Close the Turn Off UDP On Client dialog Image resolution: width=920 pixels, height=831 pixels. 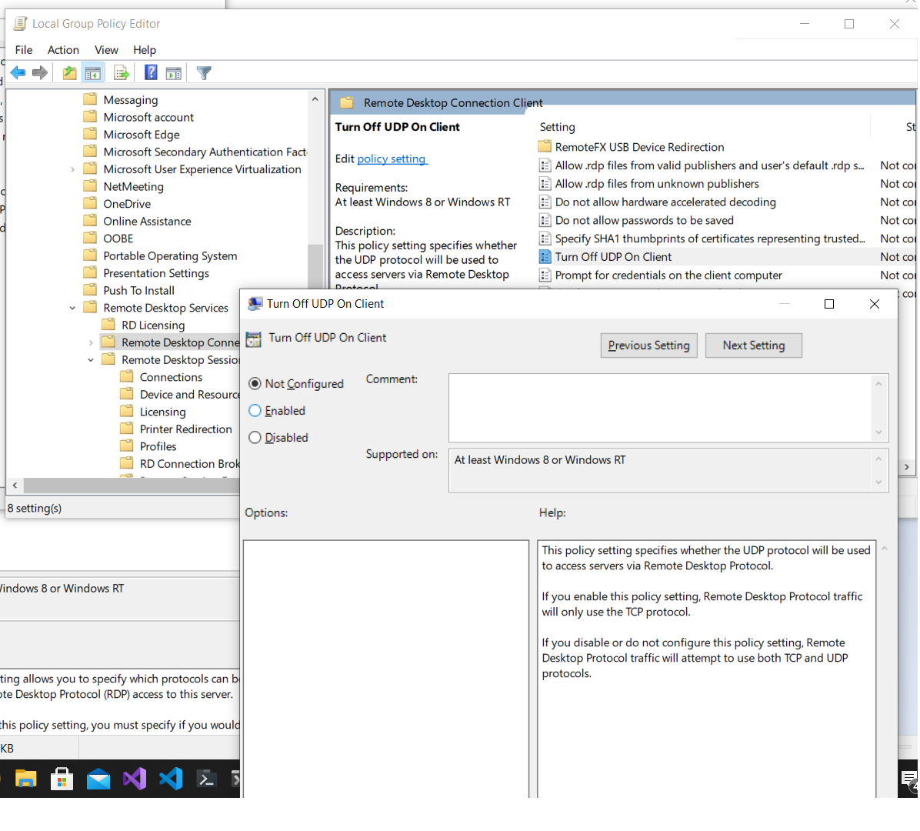[875, 303]
